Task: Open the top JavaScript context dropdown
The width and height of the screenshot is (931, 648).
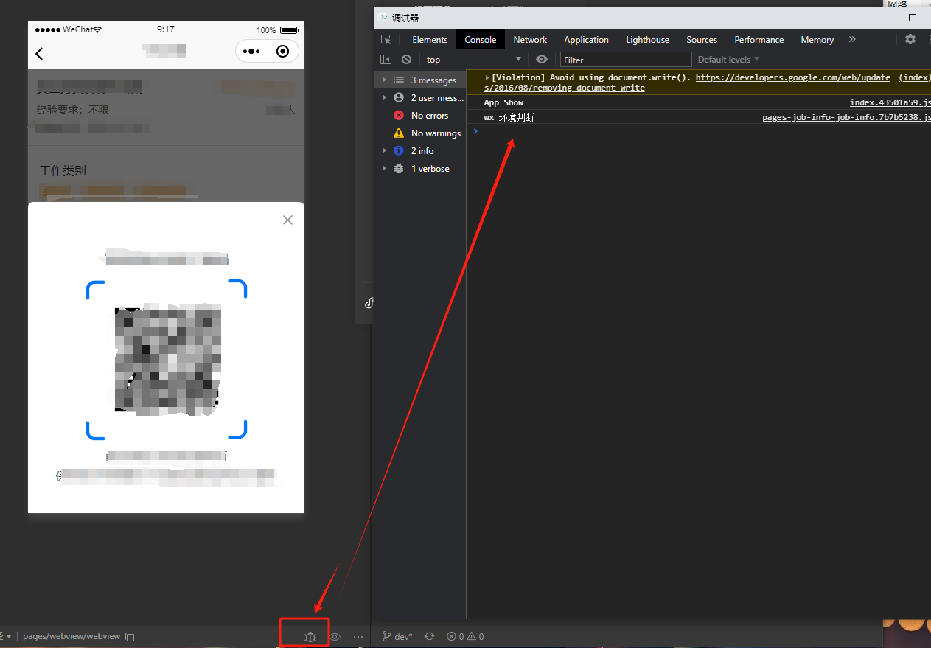Action: pos(473,60)
